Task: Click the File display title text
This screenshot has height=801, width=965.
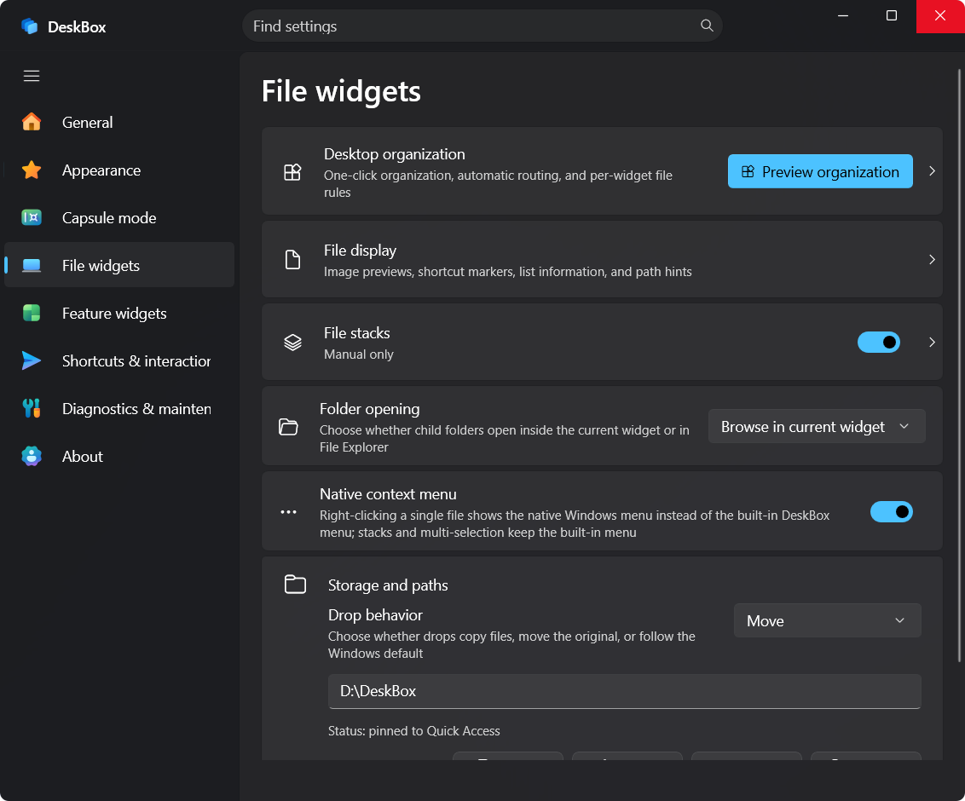Action: pyautogui.click(x=360, y=251)
